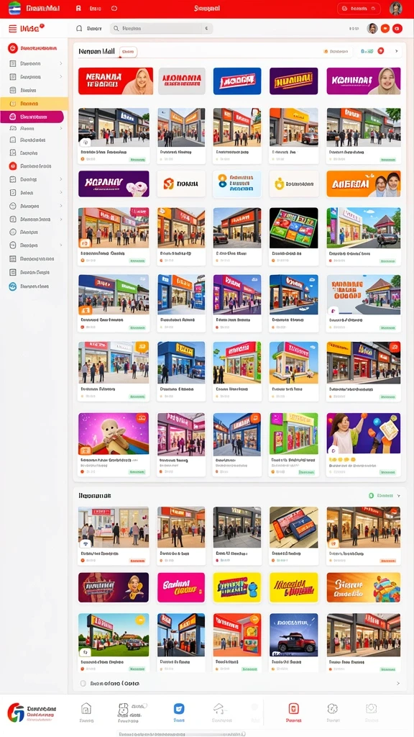Select the red outlined icon in the bottom bar
The height and width of the screenshot is (737, 414).
tap(293, 709)
